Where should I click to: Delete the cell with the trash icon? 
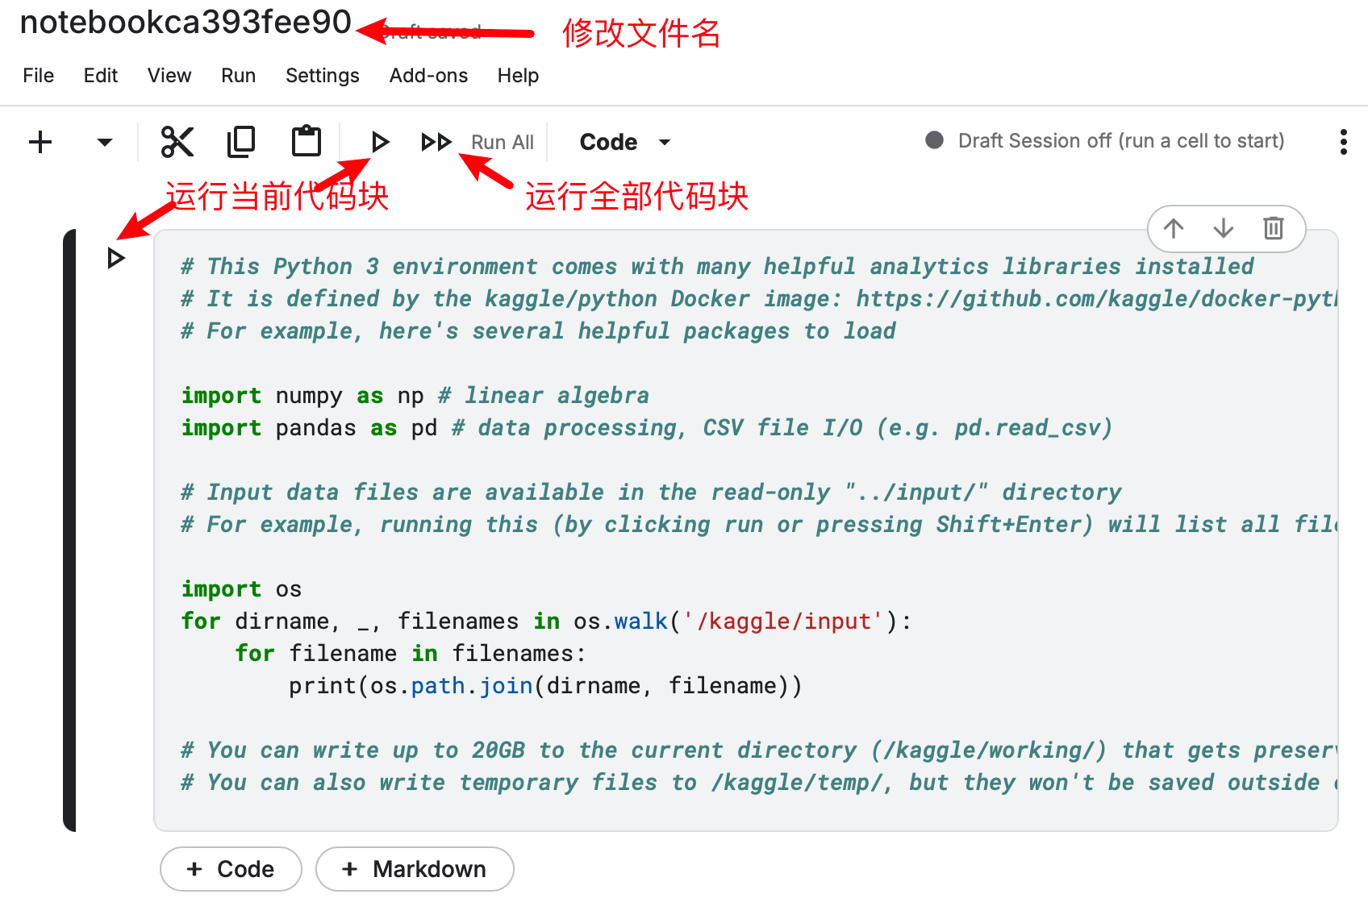(1274, 229)
